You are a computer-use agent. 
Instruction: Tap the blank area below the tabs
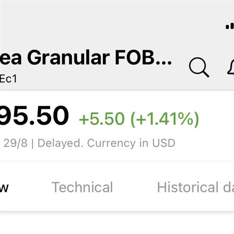pos(117,223)
